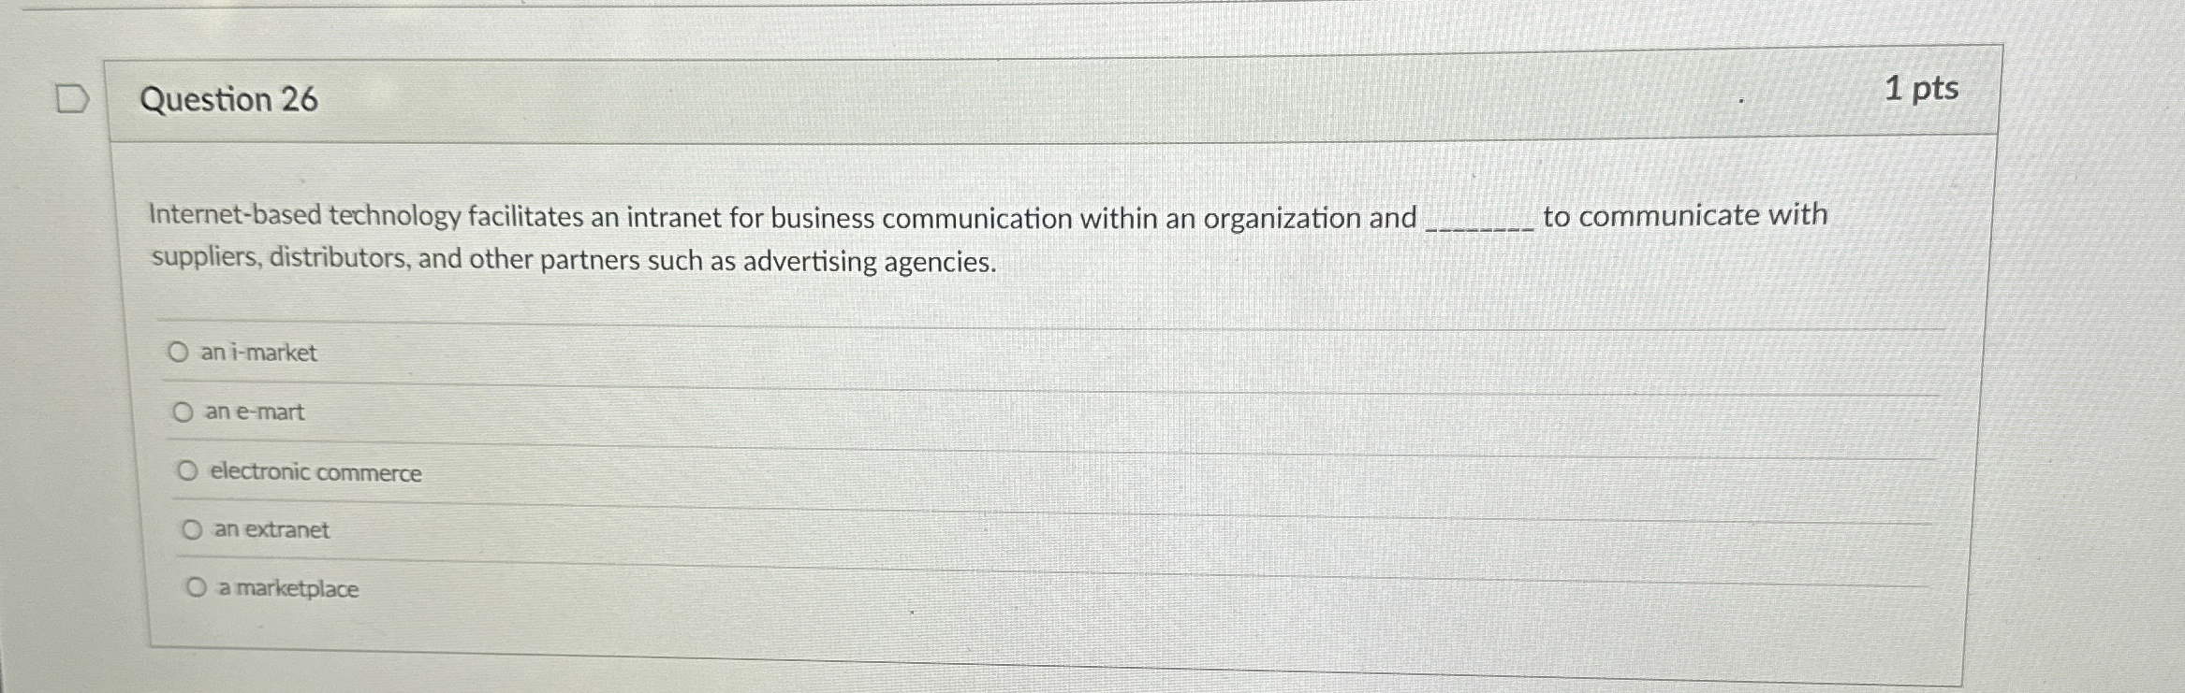Click the bookmark icon beside Question 26
The width and height of the screenshot is (2185, 693).
73,98
